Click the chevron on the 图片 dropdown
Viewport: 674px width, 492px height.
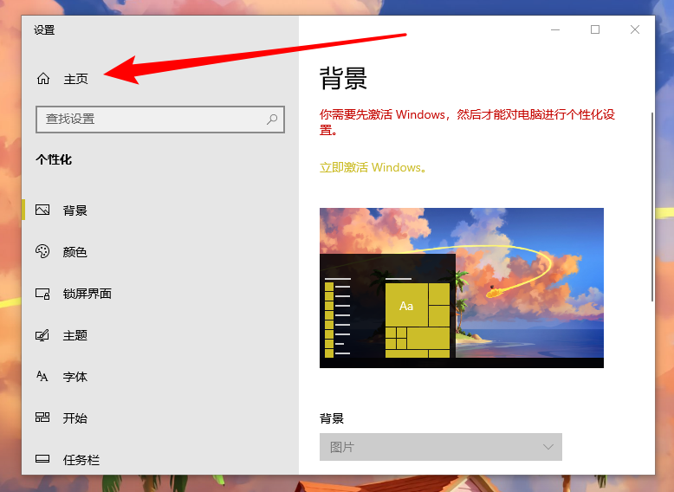(x=548, y=447)
